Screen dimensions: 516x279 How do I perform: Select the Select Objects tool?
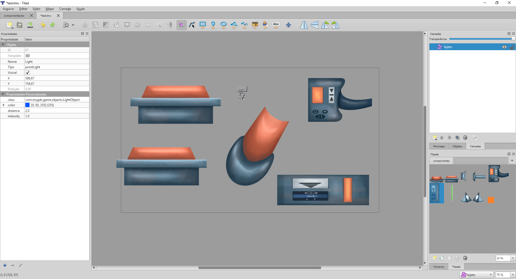coord(182,25)
